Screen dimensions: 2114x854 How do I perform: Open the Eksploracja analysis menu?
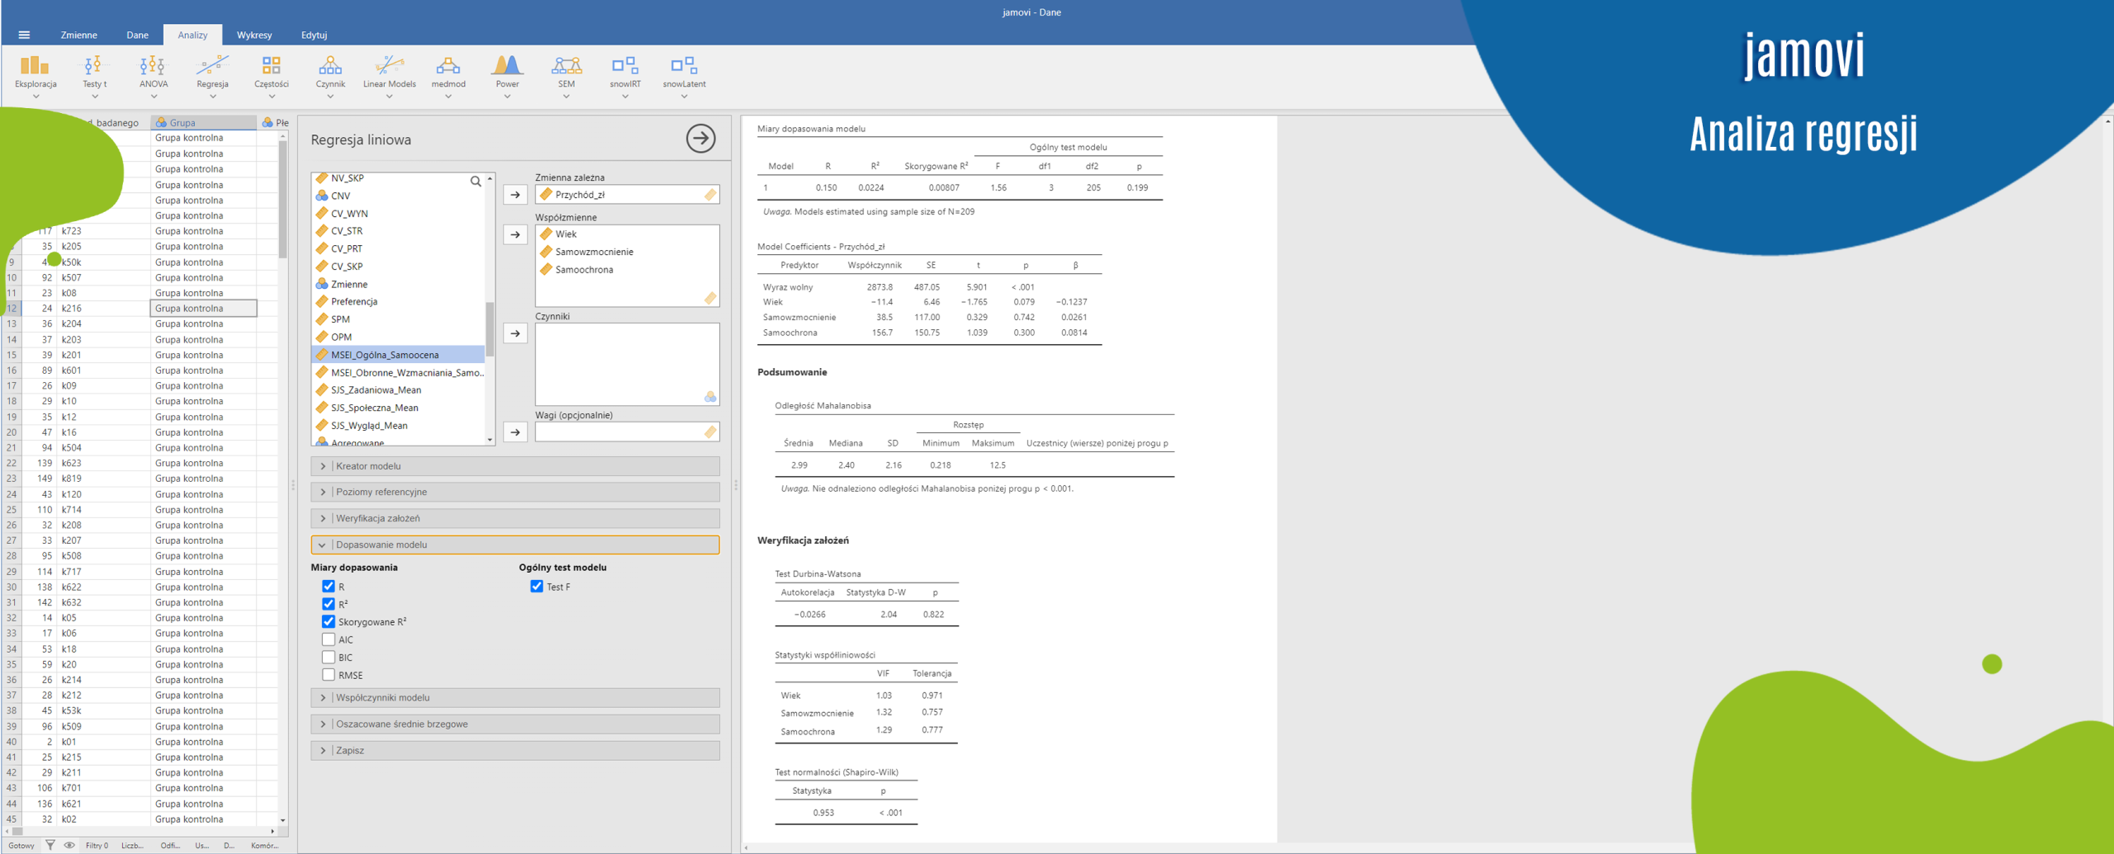[36, 73]
